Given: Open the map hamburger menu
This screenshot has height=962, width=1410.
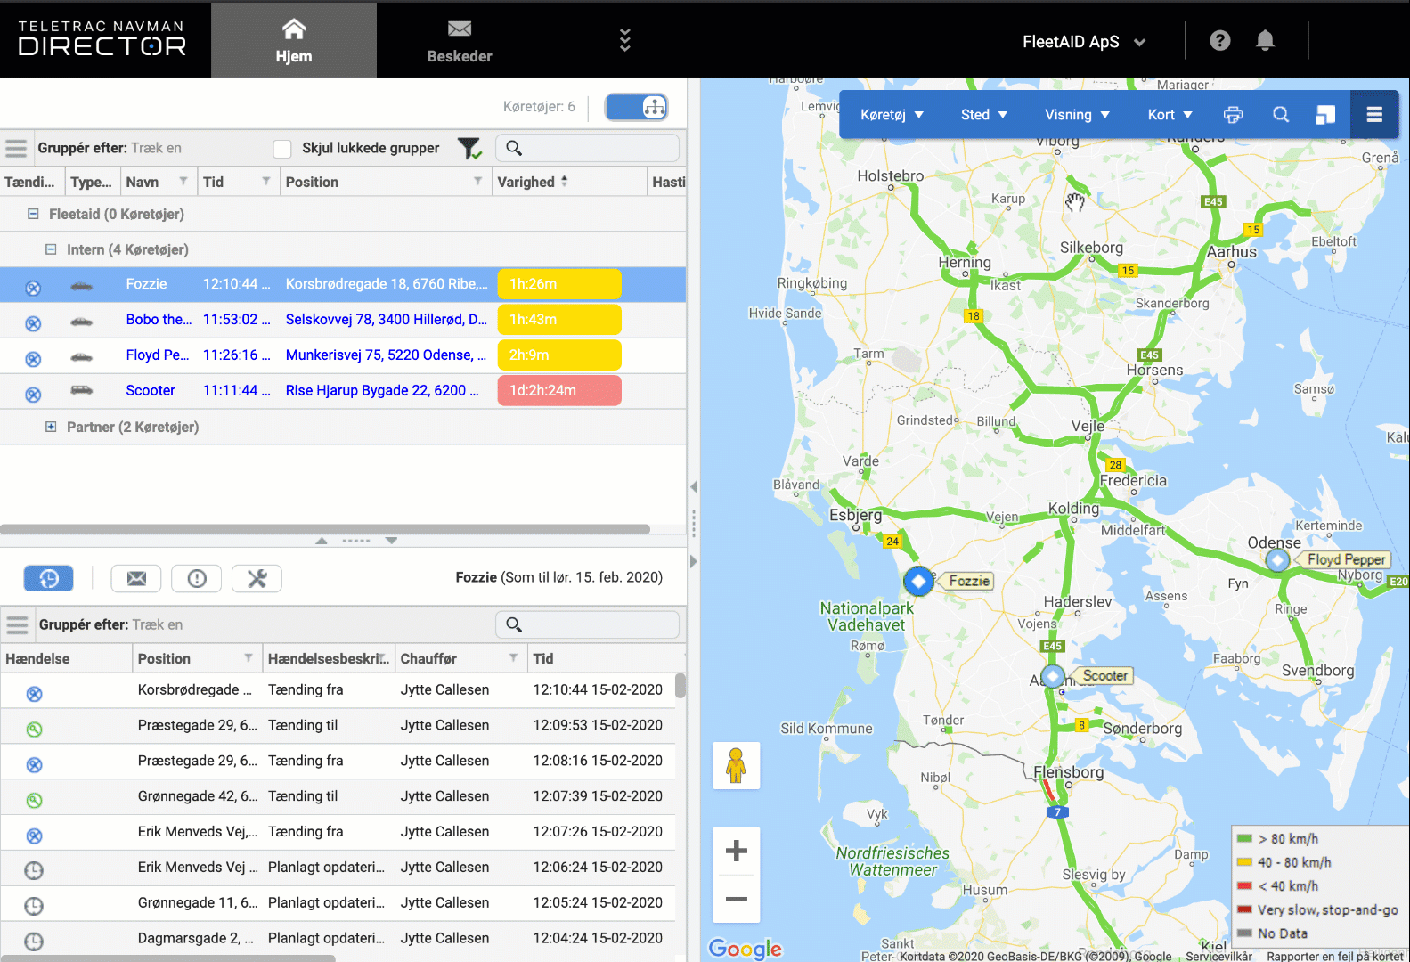Looking at the screenshot, I should tap(1374, 114).
